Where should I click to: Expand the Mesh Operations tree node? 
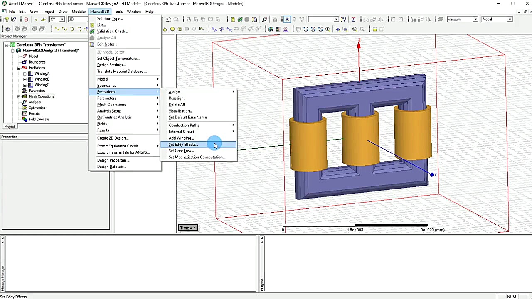point(19,96)
